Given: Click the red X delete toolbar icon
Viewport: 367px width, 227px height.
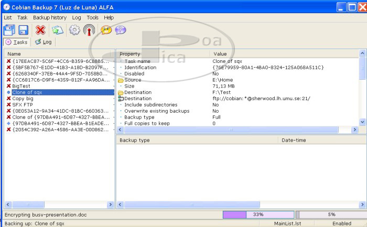Looking at the screenshot, I should pos(40,30).
